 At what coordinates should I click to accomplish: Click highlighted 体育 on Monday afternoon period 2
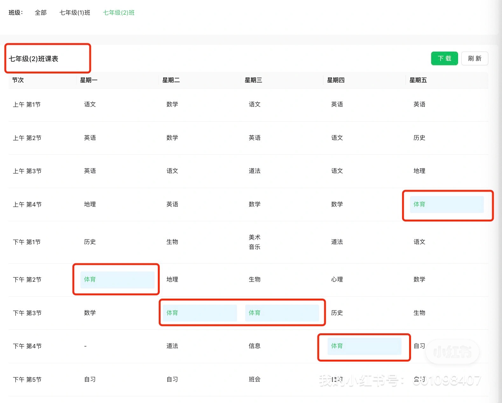pos(117,279)
